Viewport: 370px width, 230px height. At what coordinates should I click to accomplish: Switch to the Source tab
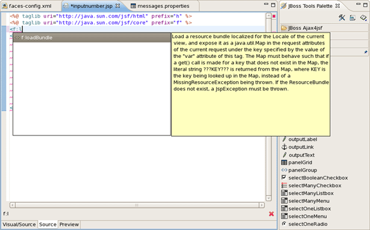click(48, 225)
